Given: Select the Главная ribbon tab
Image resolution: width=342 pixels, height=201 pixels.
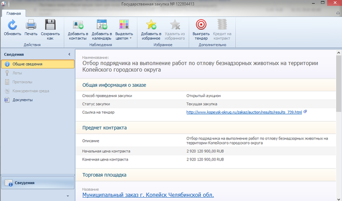Looking at the screenshot, I should click(x=14, y=14).
